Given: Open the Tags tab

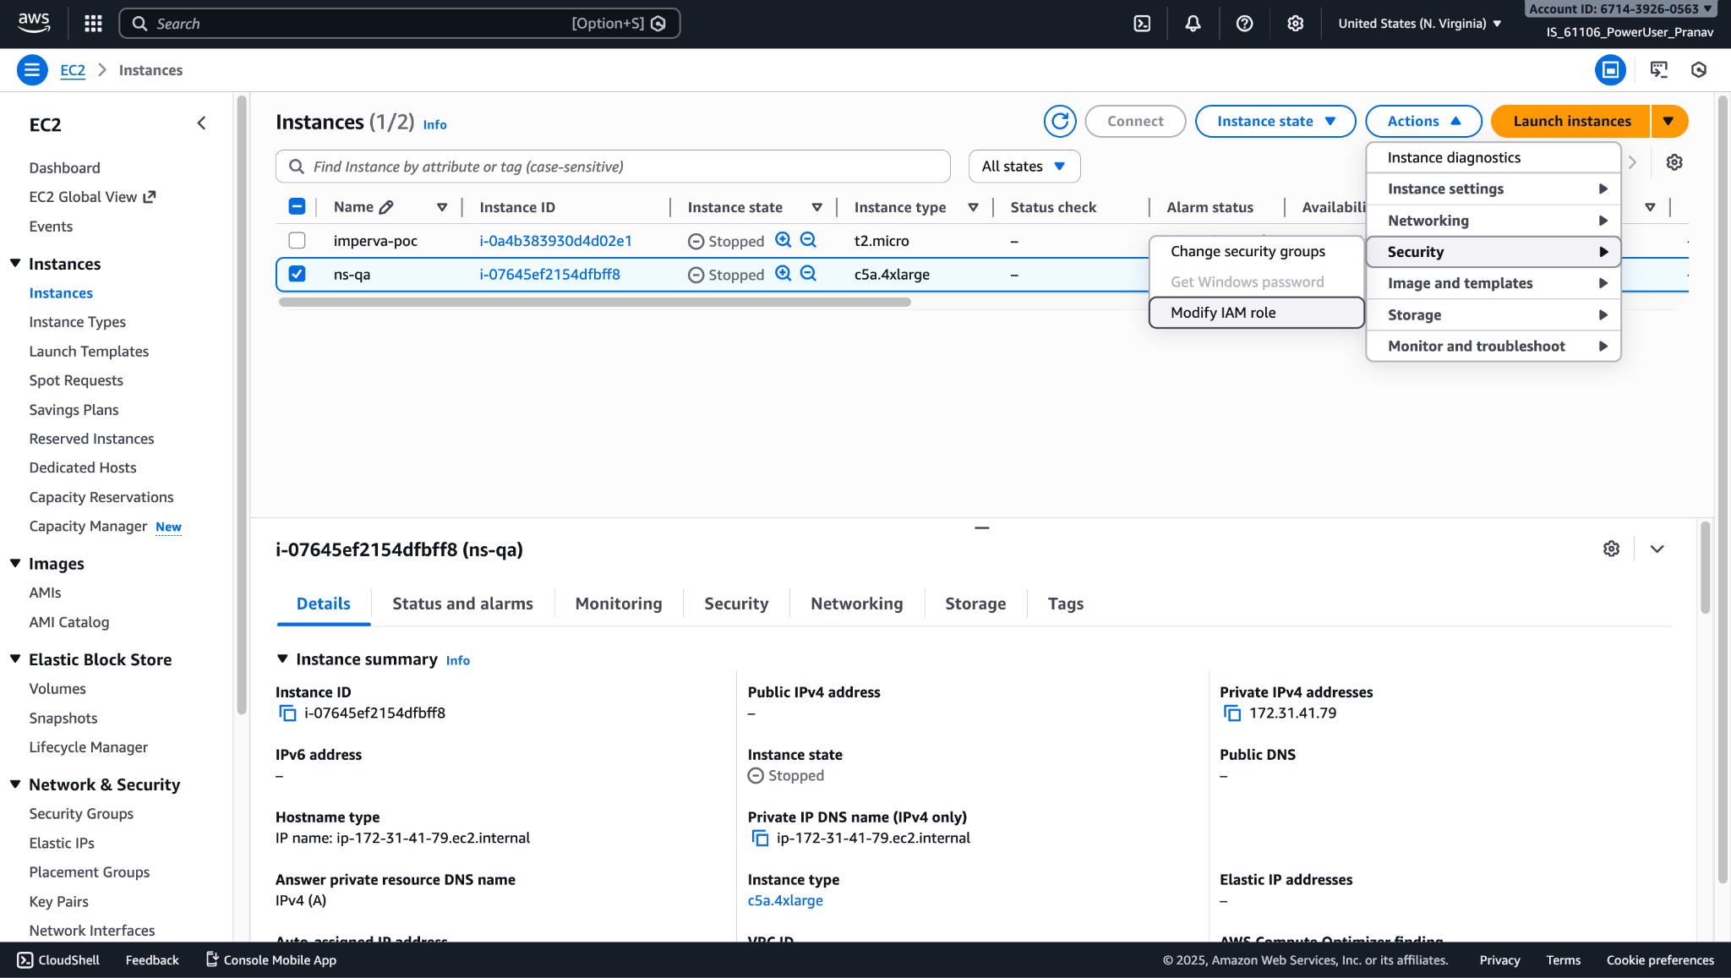Looking at the screenshot, I should (1065, 604).
